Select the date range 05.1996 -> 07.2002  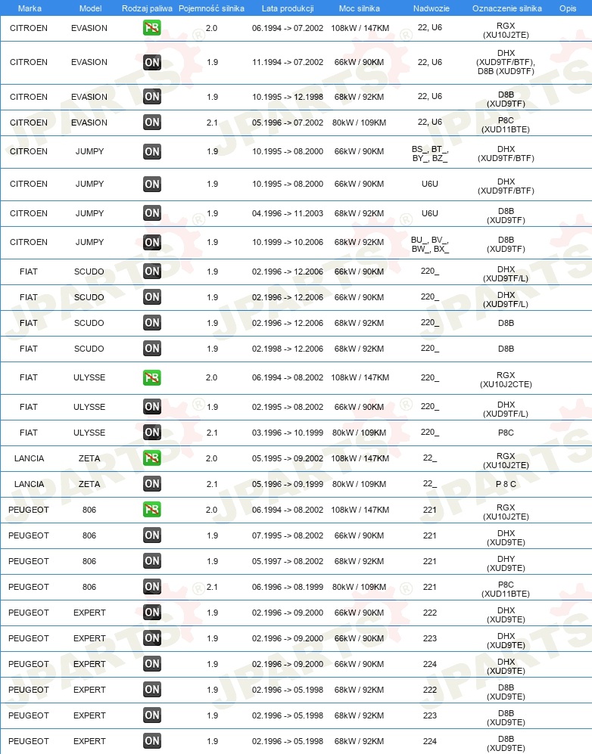[288, 123]
